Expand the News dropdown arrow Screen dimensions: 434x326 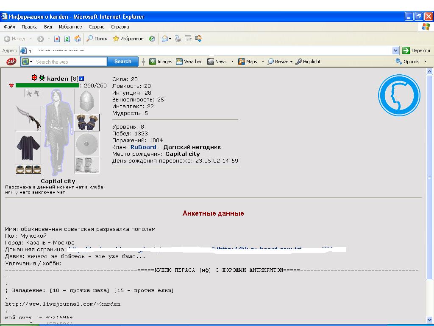point(232,62)
